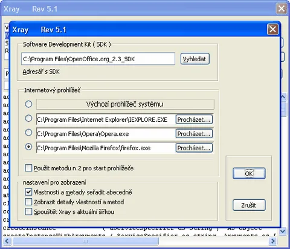Click right arrow of horizontal scrollbar
This screenshot has height=249, width=290.
tap(273, 241)
